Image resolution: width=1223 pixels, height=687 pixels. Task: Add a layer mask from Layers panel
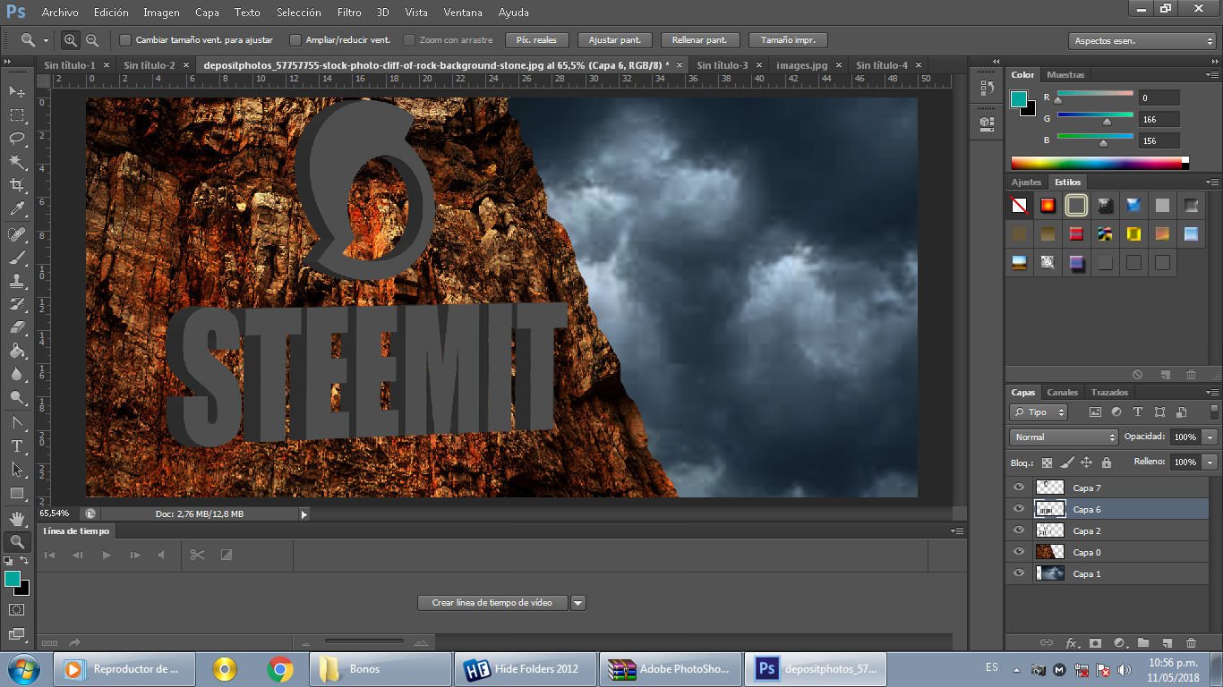[1095, 642]
